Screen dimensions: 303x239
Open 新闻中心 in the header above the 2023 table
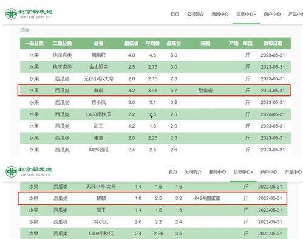pyautogui.click(x=220, y=14)
